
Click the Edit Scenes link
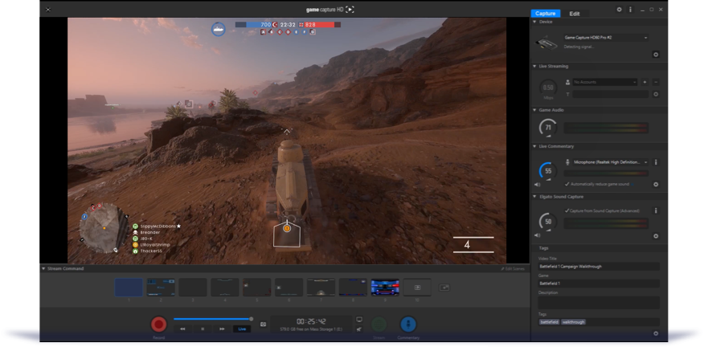[514, 268]
